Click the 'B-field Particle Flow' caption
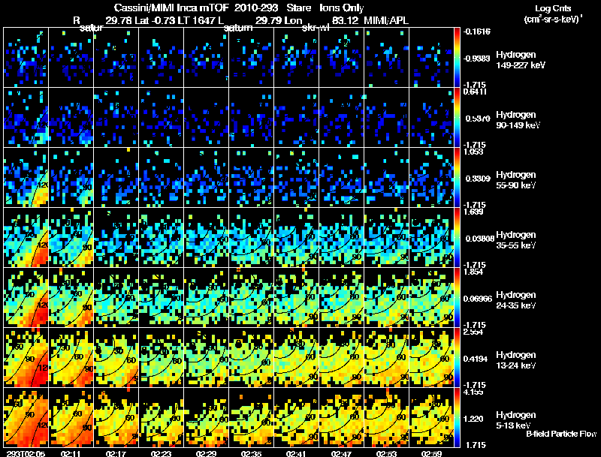The height and width of the screenshot is (457, 601). [x=561, y=434]
